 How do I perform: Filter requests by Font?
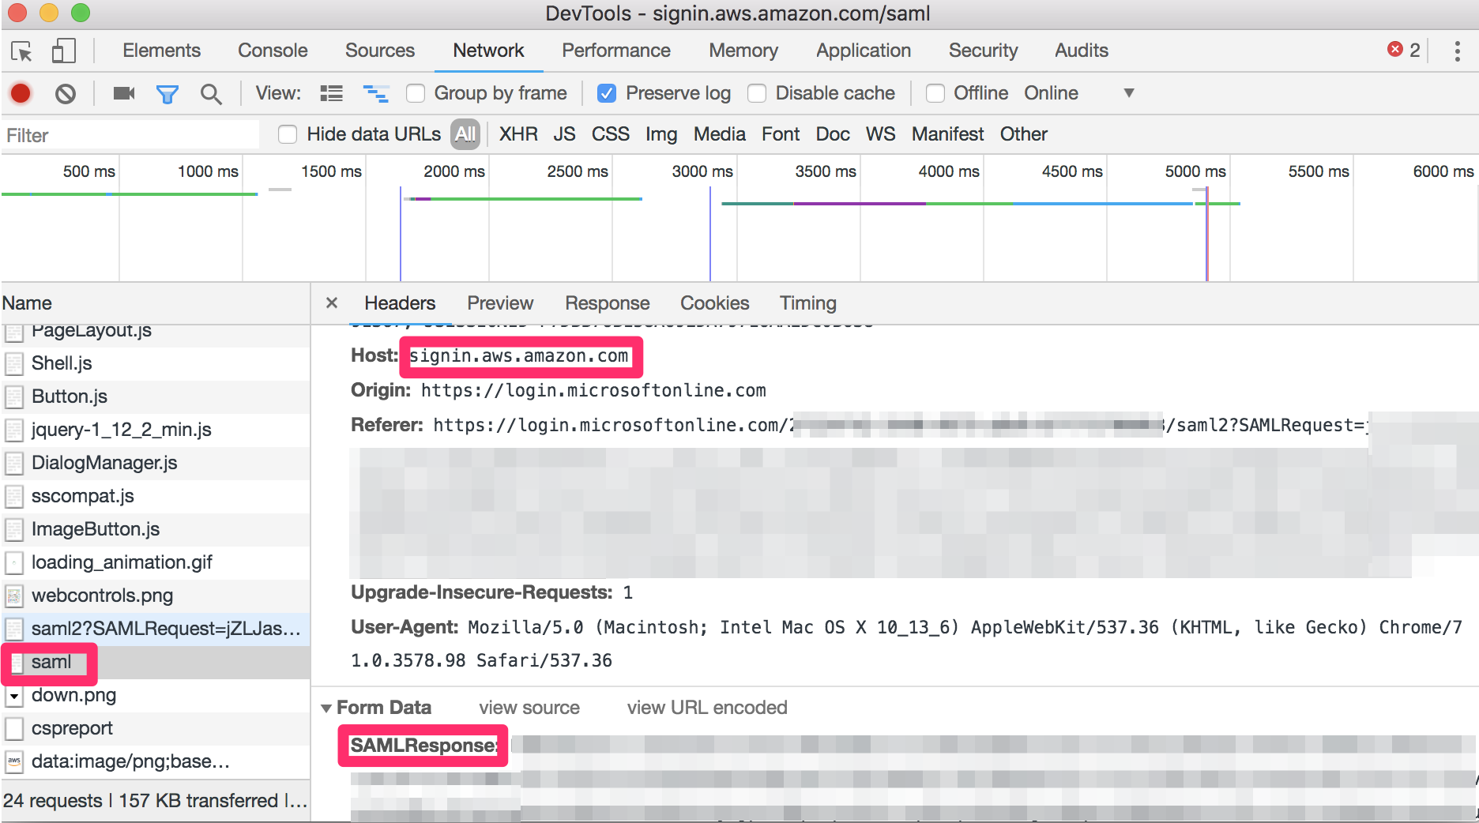tap(781, 134)
